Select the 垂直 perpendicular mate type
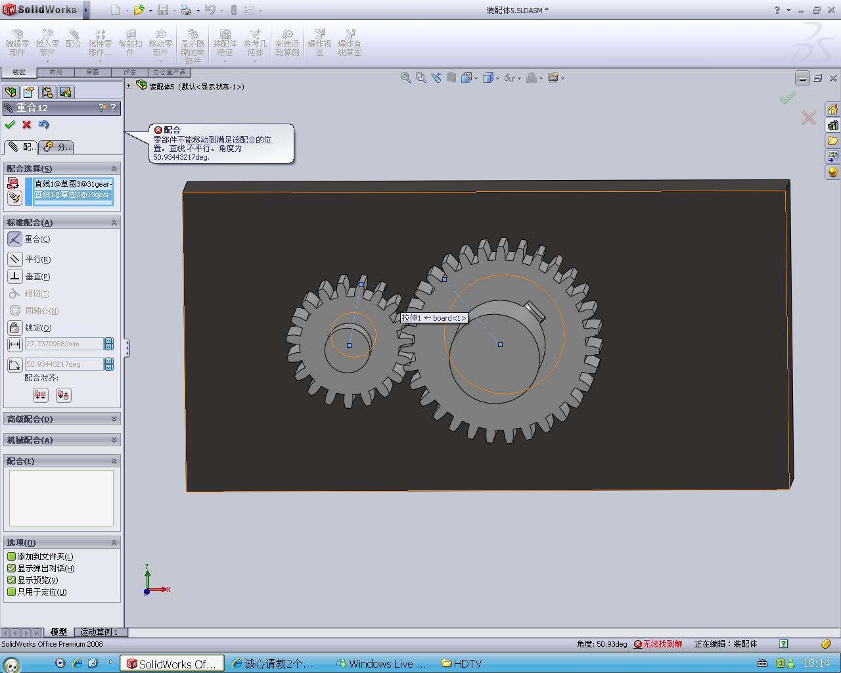 29,277
